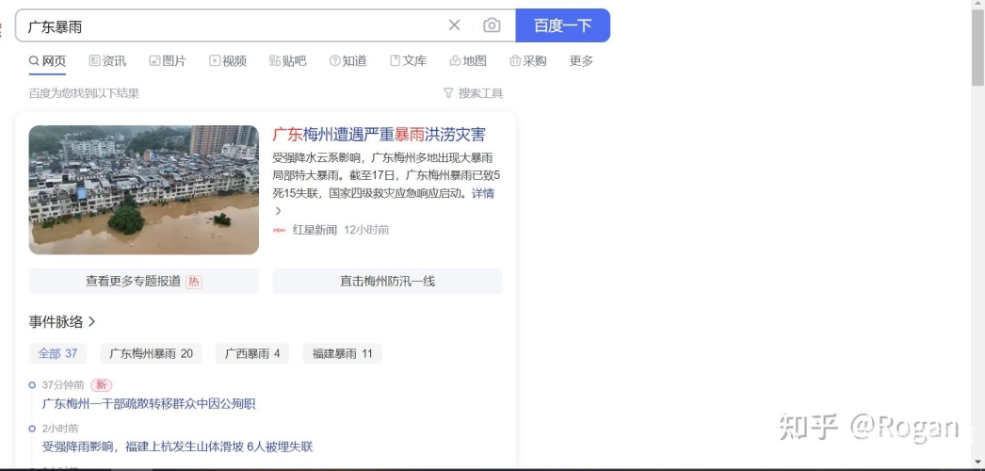Open the 红星新闻 source name
985x471 pixels.
[x=315, y=230]
